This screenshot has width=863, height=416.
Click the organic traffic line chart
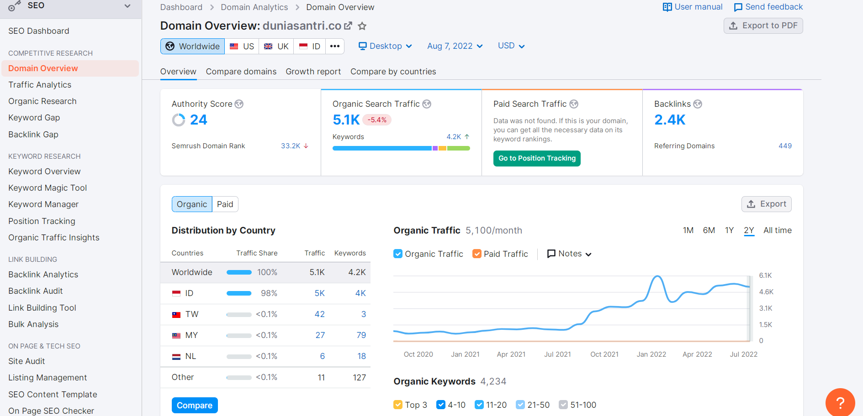(572, 308)
